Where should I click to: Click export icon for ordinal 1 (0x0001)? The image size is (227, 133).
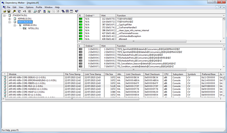tap(81, 49)
